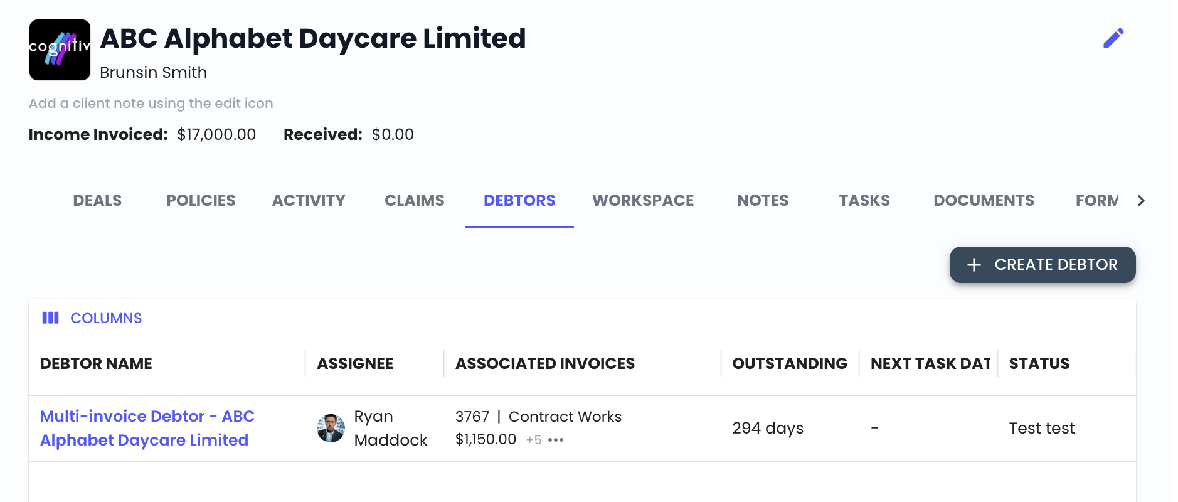
Task: Click Ryan Maddock's avatar photo
Action: (331, 428)
